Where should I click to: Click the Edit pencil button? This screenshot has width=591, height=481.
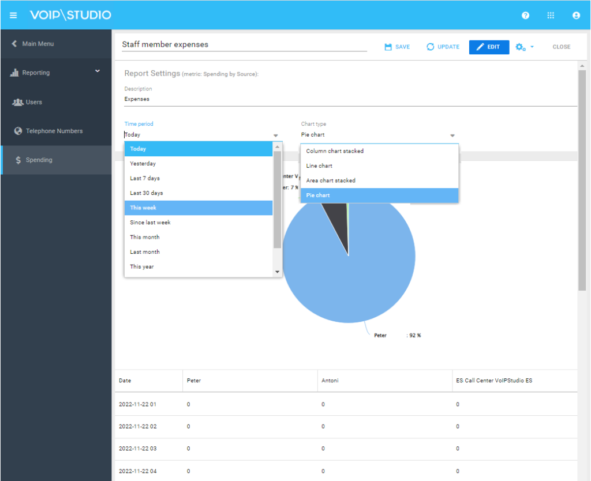[x=488, y=47]
